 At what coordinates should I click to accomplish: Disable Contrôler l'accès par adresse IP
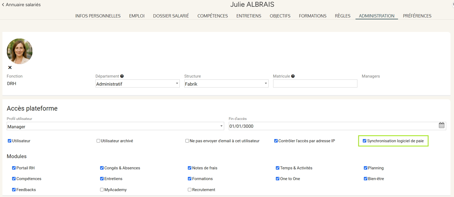pyautogui.click(x=276, y=141)
